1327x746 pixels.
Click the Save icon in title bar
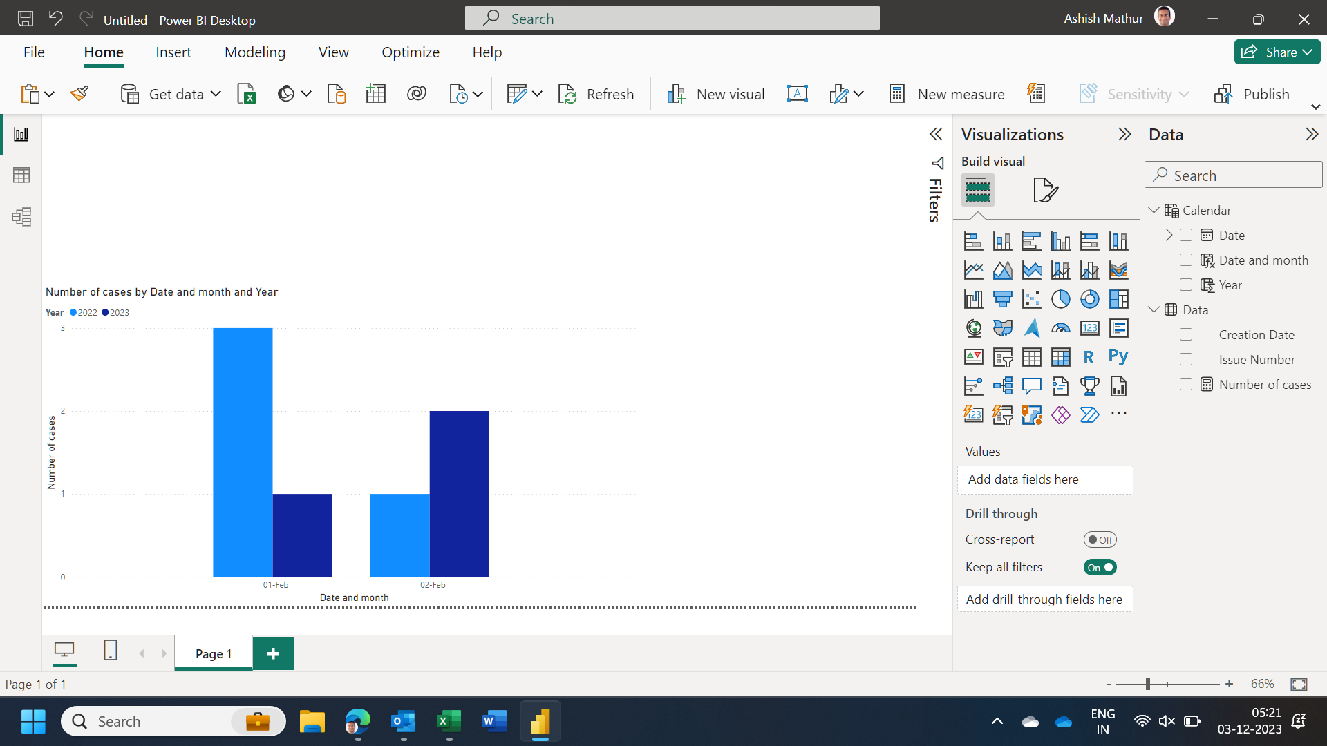(x=26, y=19)
